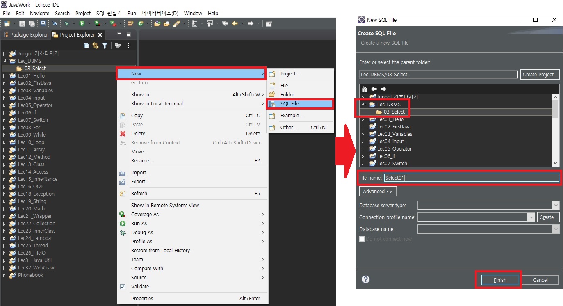Click the Forward navigation arrow in toolbar
The width and height of the screenshot is (563, 306).
(251, 23)
